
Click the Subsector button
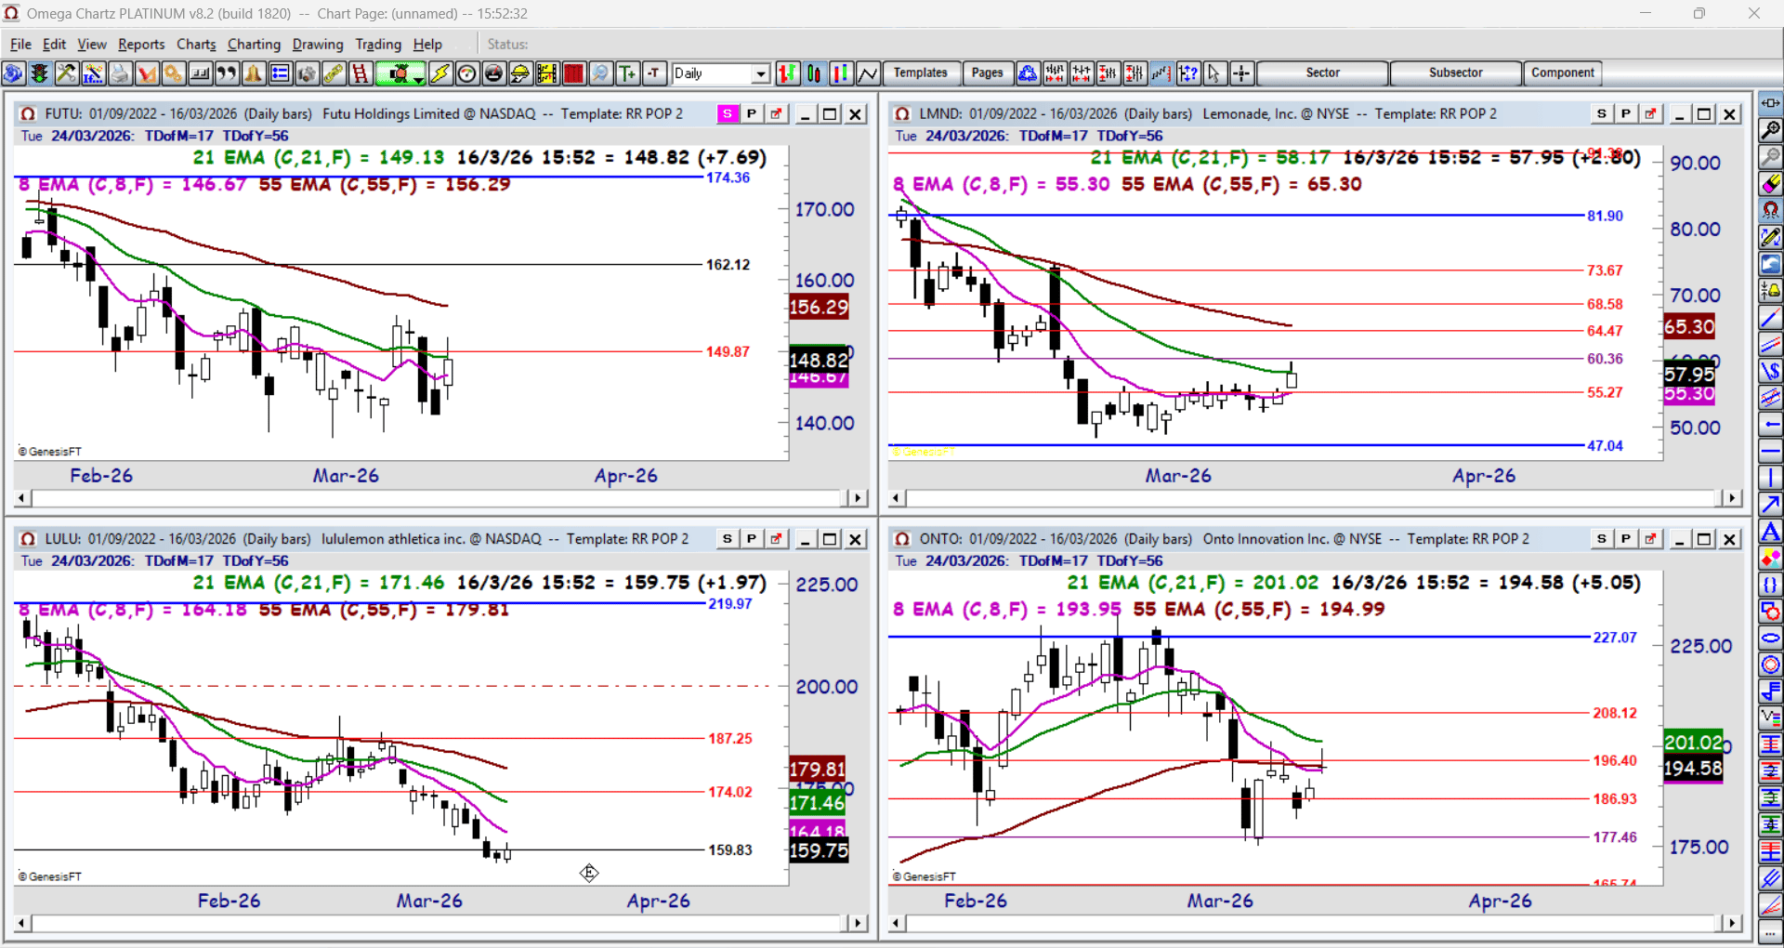point(1456,73)
